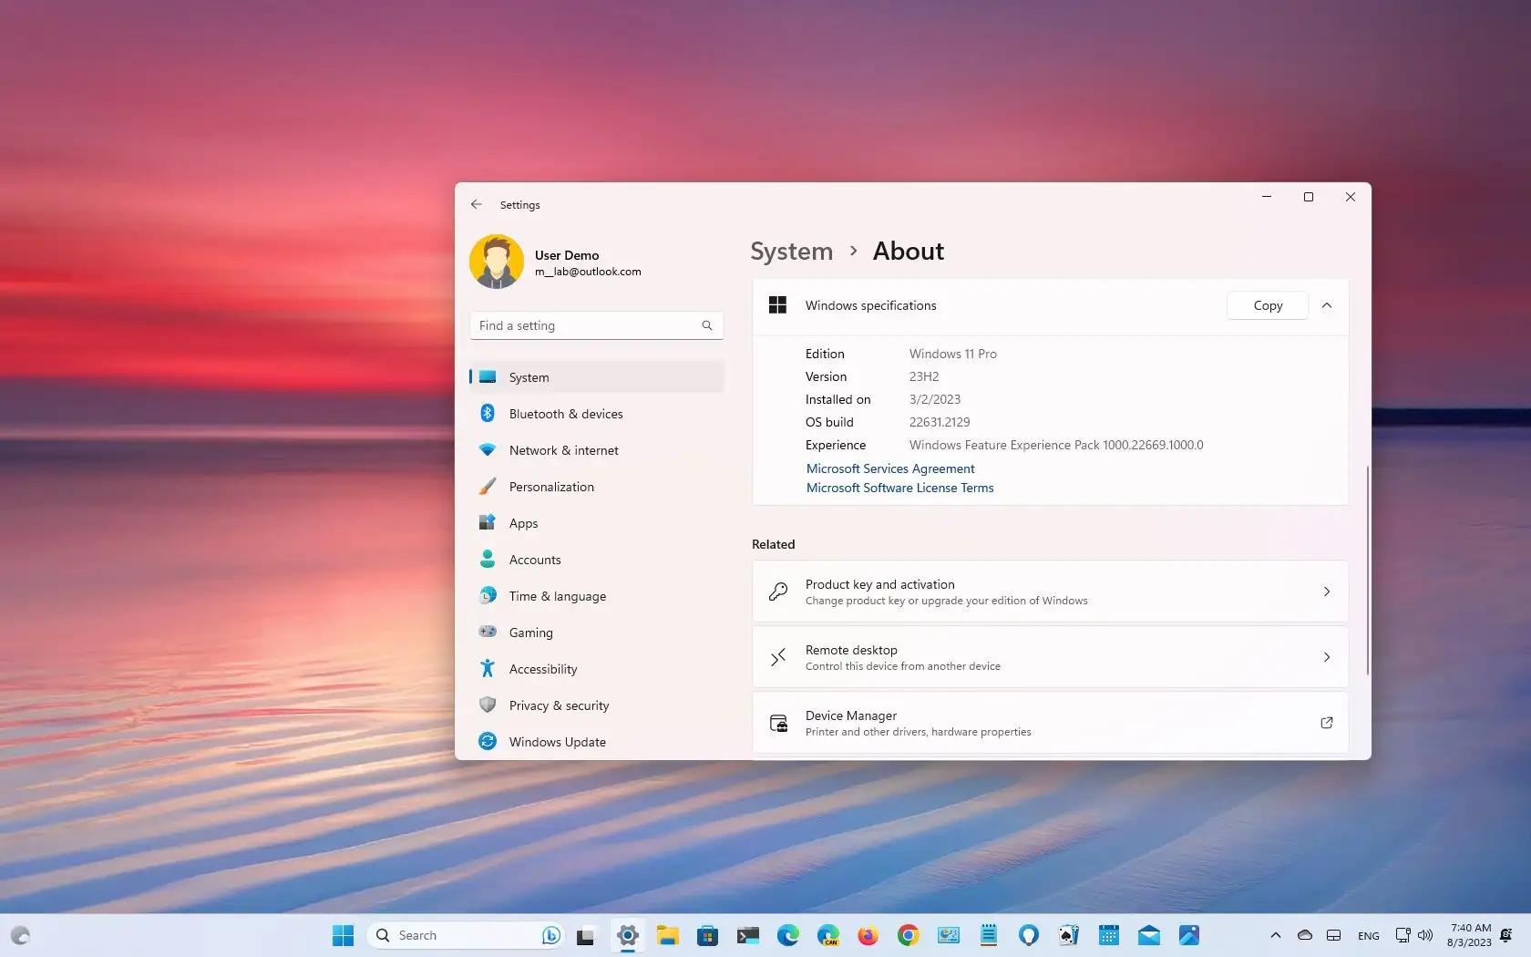
Task: Open Photos app from the taskbar
Action: (x=1189, y=935)
